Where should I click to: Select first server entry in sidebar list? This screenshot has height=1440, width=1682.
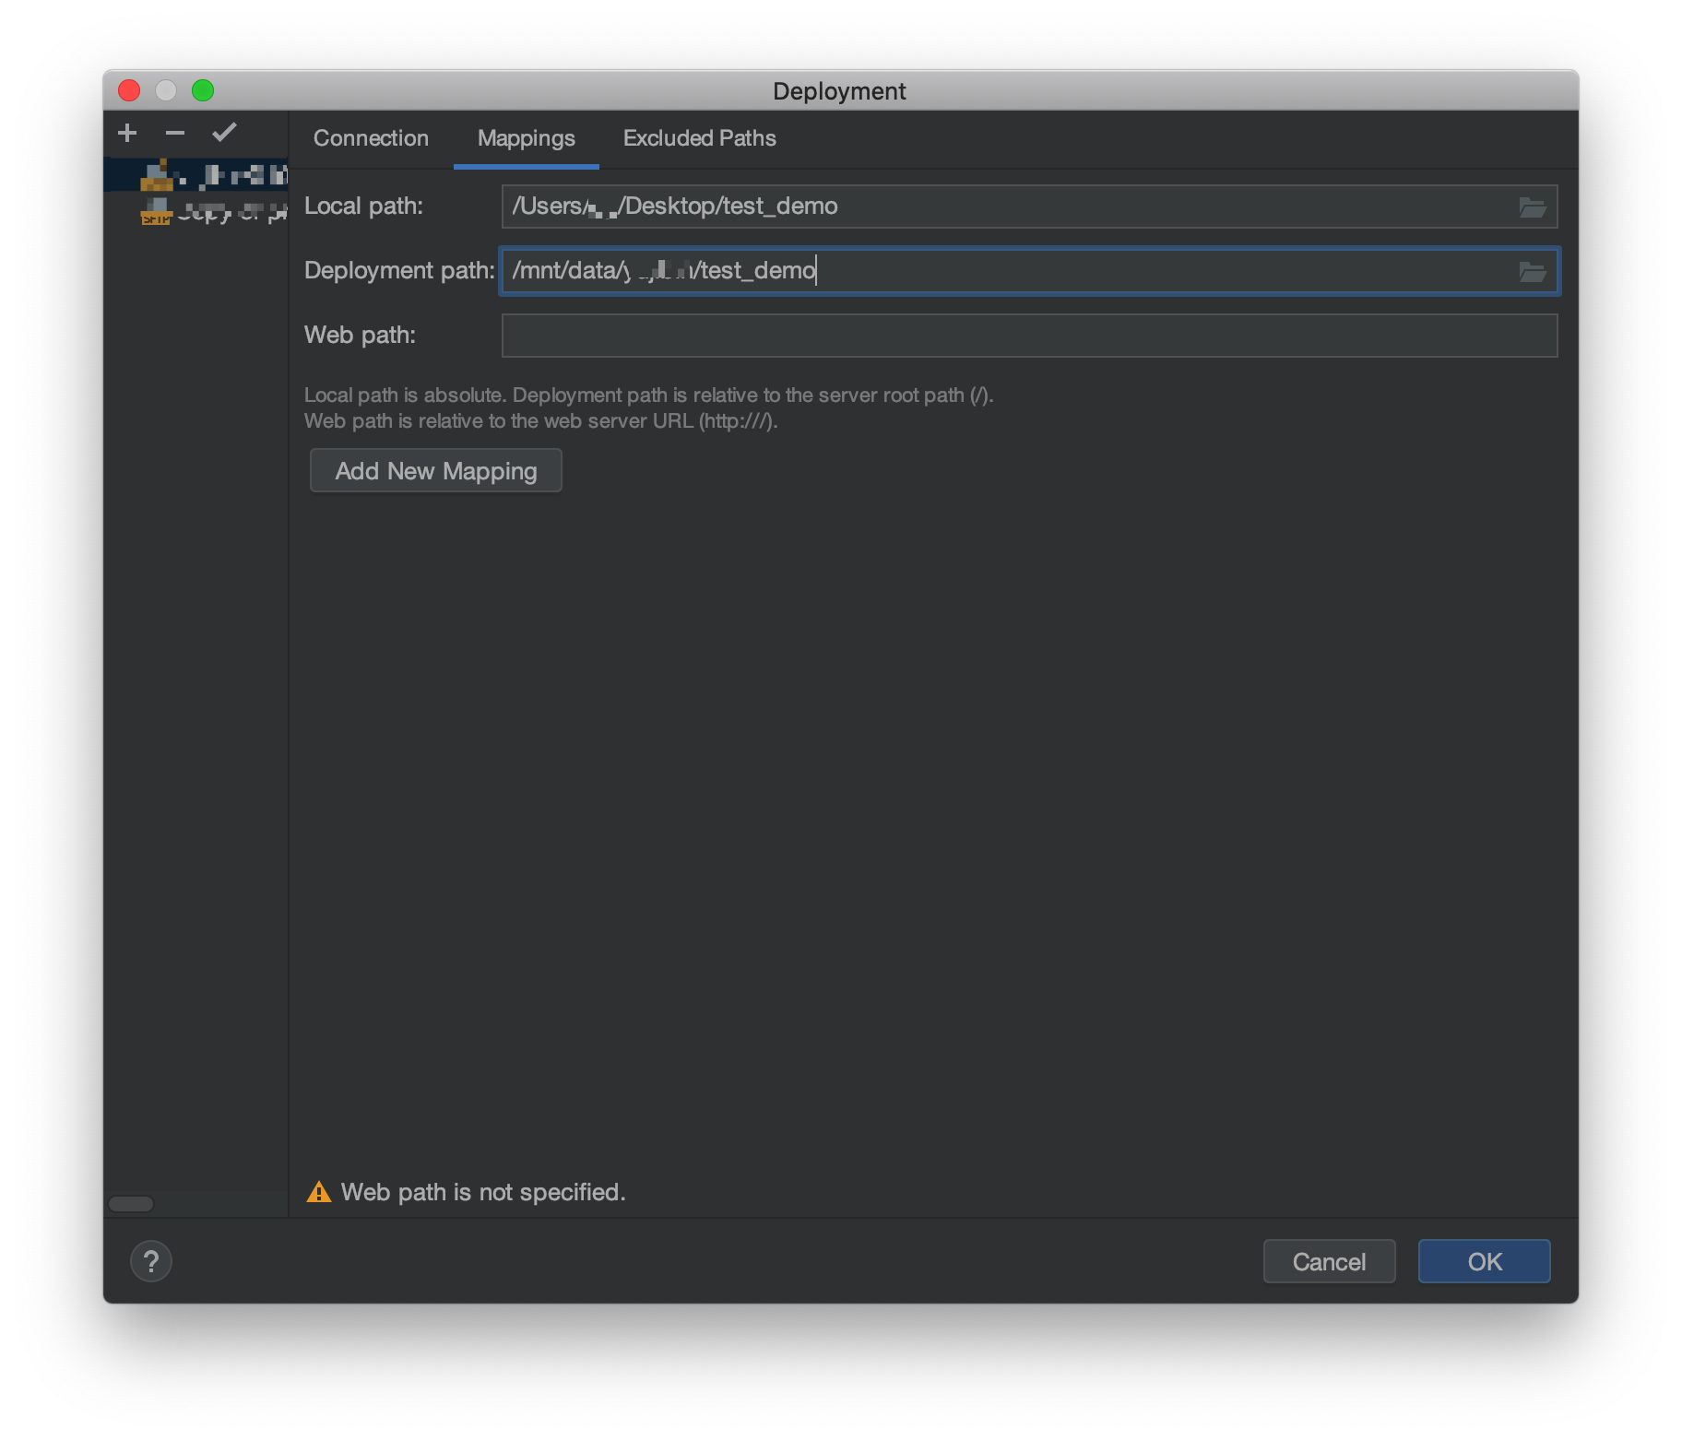click(196, 174)
